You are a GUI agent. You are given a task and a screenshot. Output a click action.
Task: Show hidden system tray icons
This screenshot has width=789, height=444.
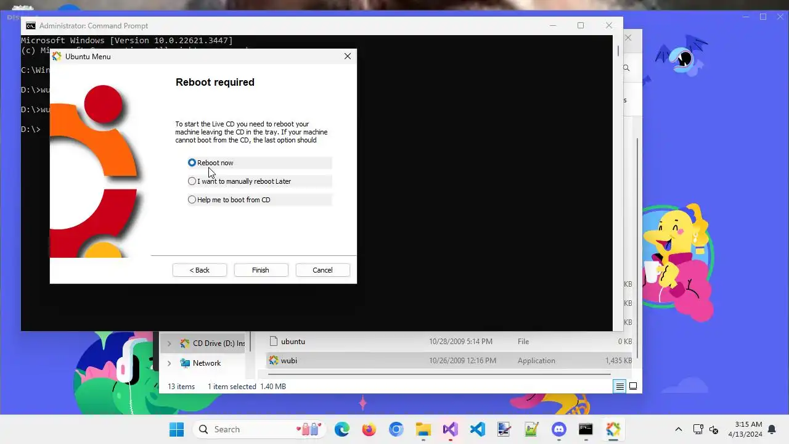pyautogui.click(x=679, y=429)
